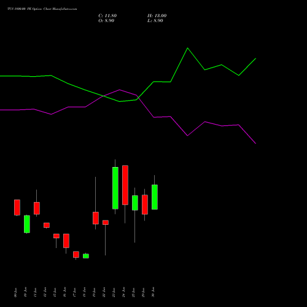Click the 09 Jun date axis label
307x307 pixels.
point(16,292)
